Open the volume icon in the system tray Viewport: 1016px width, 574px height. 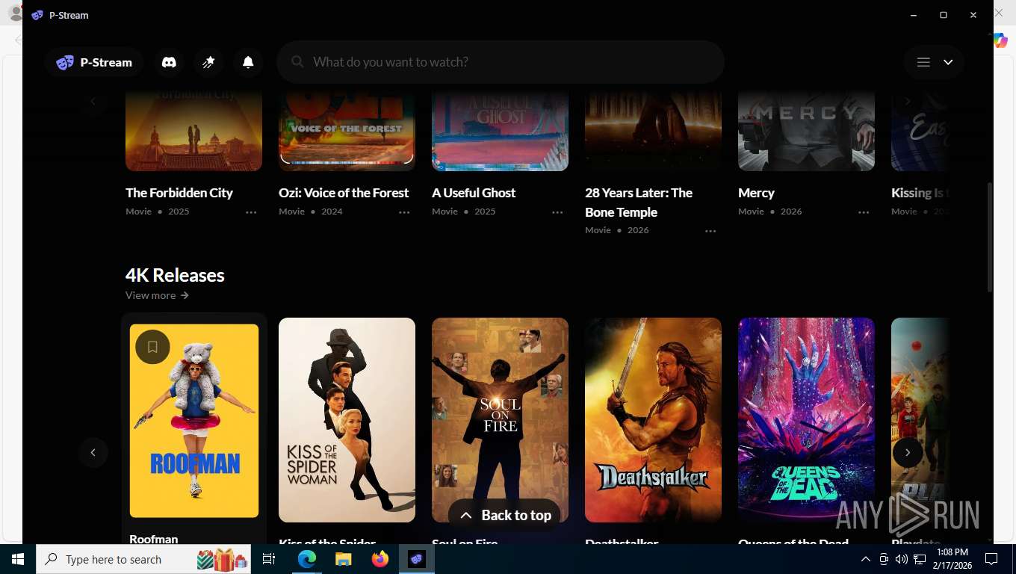[x=902, y=559]
